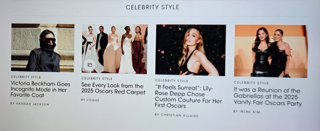This screenshot has width=320, height=131.
Task: View author Irene Kim's byline
Action: click(247, 112)
